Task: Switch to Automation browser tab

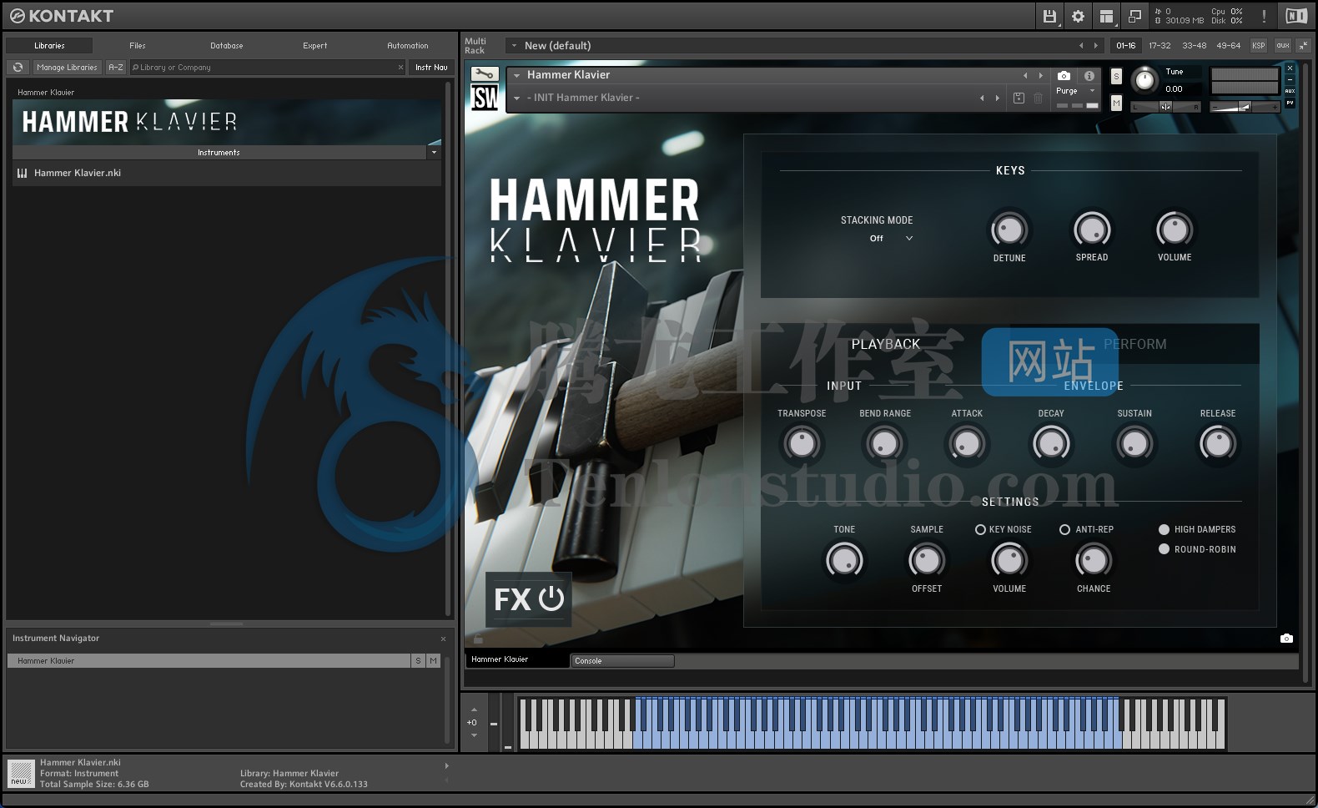Action: click(x=408, y=46)
